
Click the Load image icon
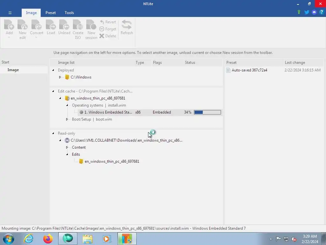coord(51,25)
